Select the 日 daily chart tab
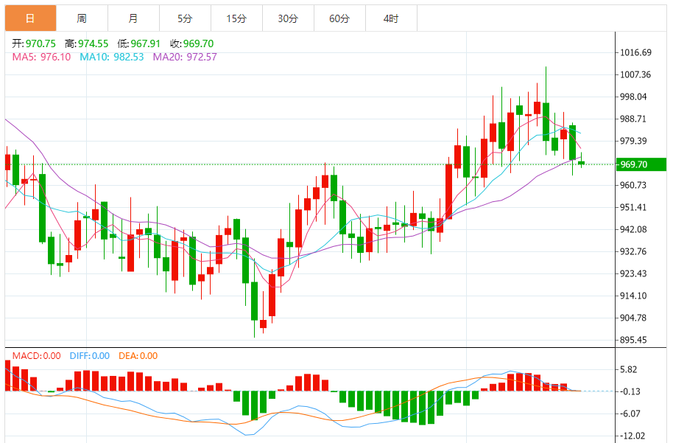The image size is (673, 443). (x=30, y=18)
